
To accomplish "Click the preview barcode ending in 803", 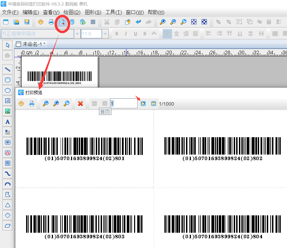I will pyautogui.click(x=84, y=227).
